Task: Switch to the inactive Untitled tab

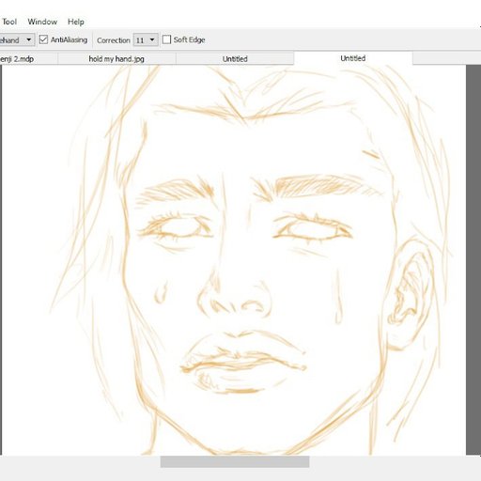Action: tap(235, 58)
